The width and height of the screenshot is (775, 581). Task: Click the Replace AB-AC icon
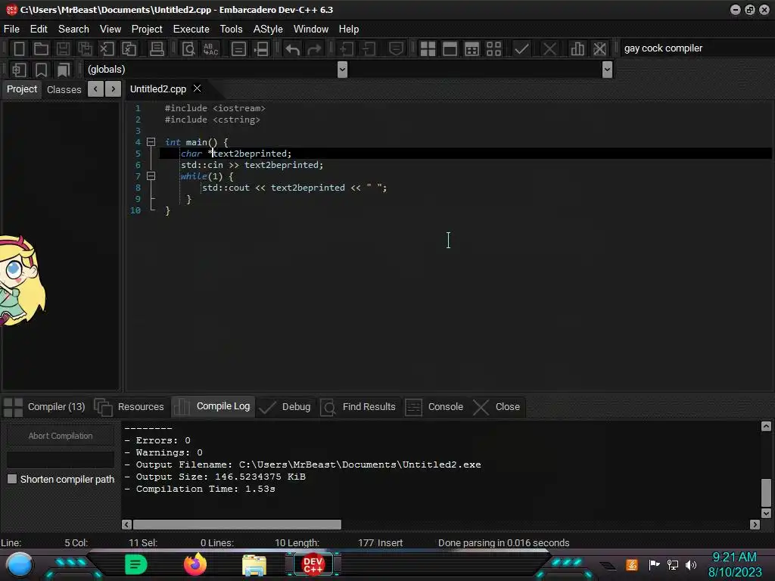coord(211,48)
